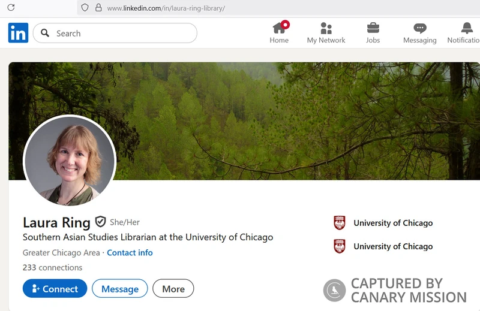
Task: Click the Connect button
Action: pos(55,288)
